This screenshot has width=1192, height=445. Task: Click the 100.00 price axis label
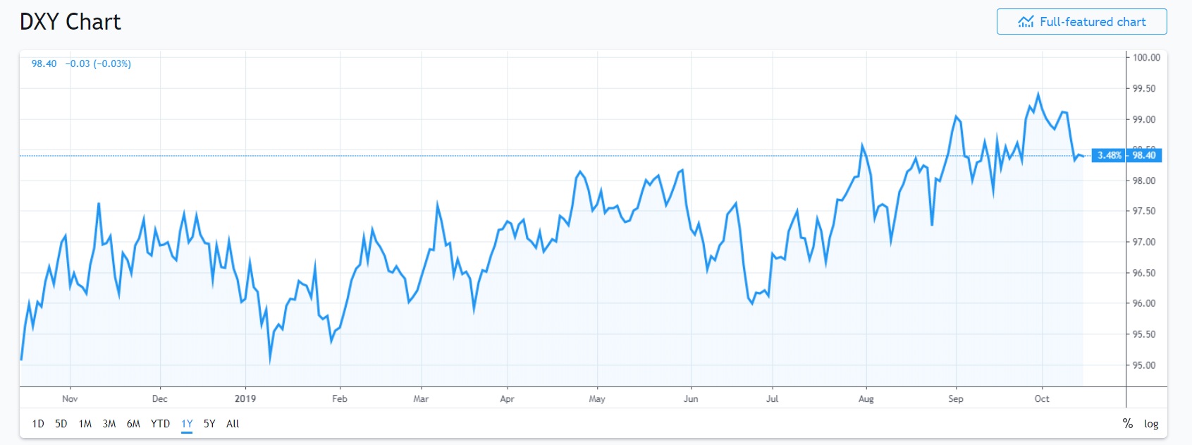coord(1146,58)
